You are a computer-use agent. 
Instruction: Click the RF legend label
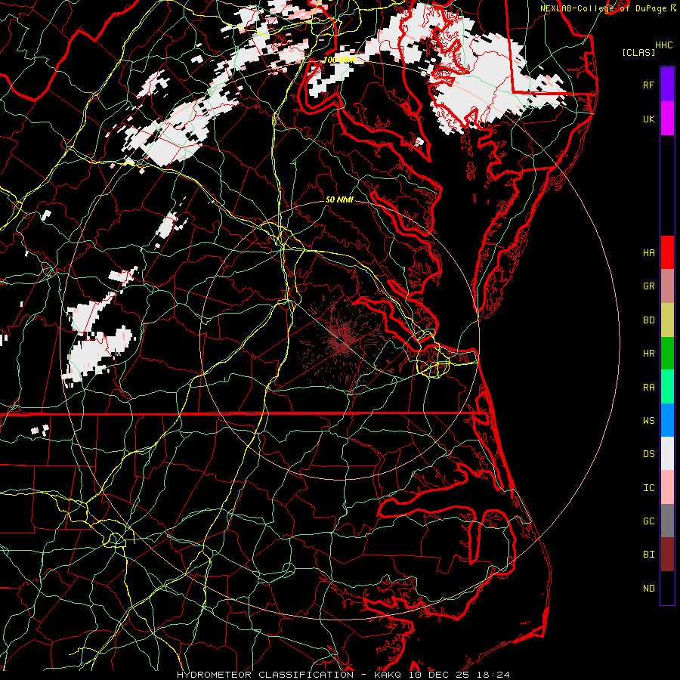coord(648,85)
